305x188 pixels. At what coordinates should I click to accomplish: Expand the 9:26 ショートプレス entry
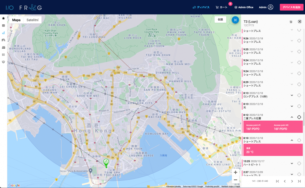(x=292, y=41)
